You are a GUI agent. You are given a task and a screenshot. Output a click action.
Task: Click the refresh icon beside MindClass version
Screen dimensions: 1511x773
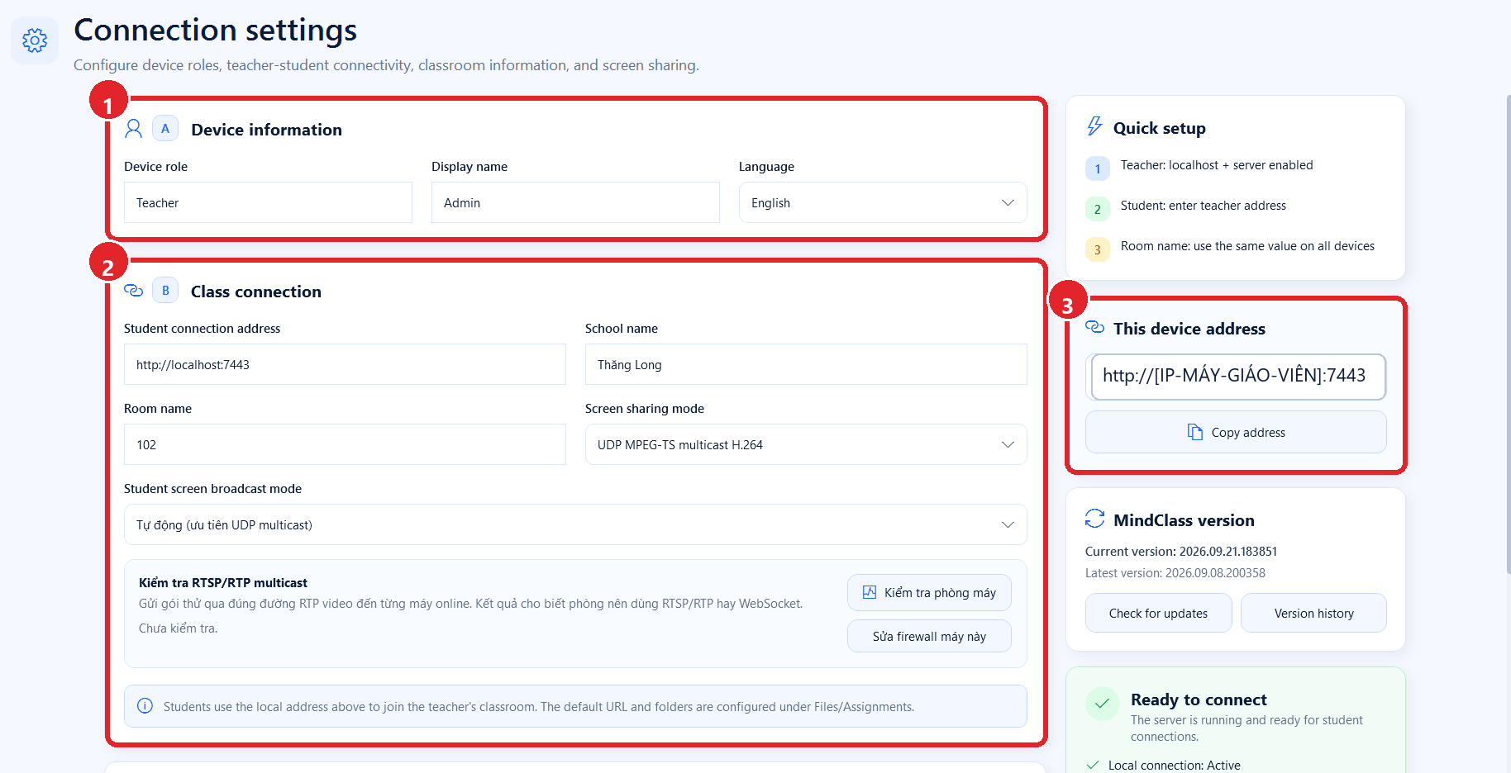click(x=1094, y=519)
